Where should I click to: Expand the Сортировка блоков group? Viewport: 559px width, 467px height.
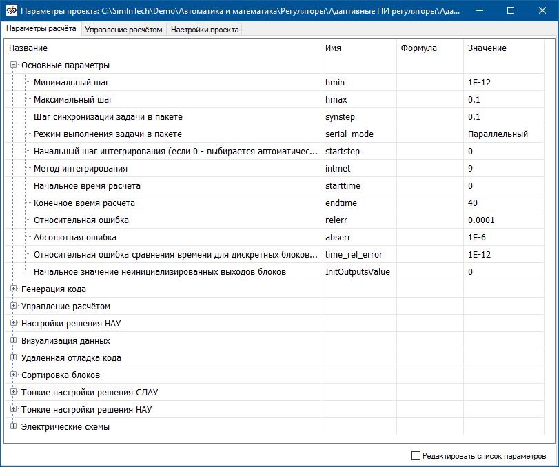coord(13,375)
